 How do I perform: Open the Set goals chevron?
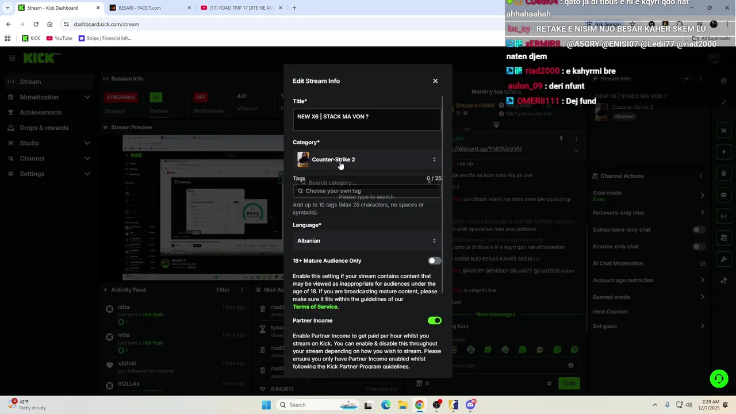(x=702, y=327)
